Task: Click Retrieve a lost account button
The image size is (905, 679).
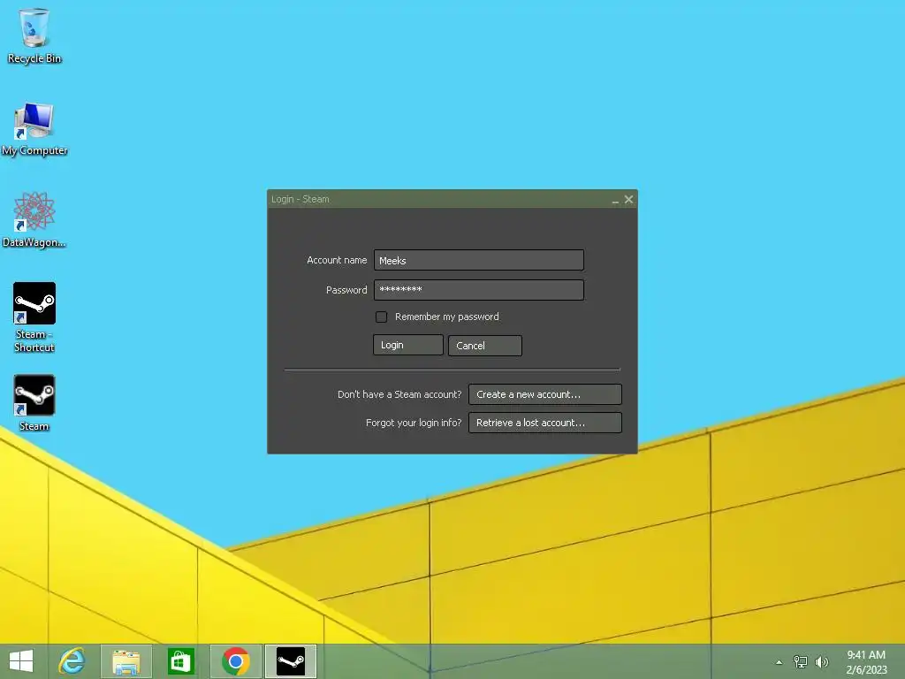Action: point(544,423)
